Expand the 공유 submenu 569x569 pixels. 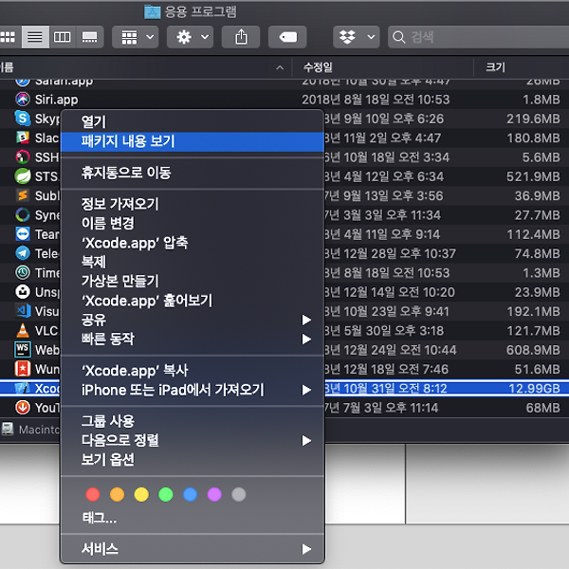[192, 320]
